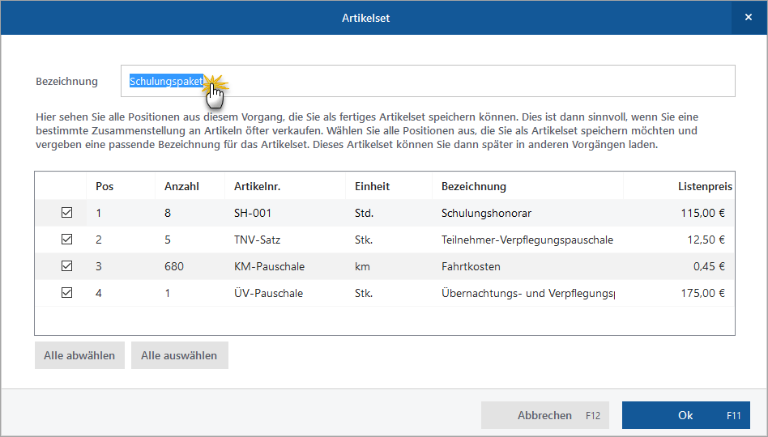Deselect the KM-Pauschale Fahrtkosten checkbox
The image size is (768, 437).
pos(67,266)
